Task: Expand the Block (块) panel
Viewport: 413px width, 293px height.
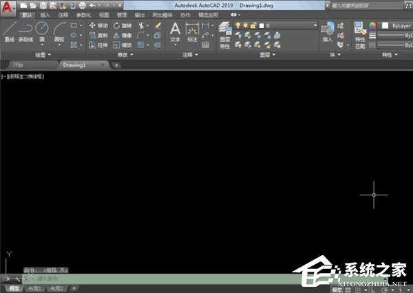Action: pyautogui.click(x=335, y=55)
